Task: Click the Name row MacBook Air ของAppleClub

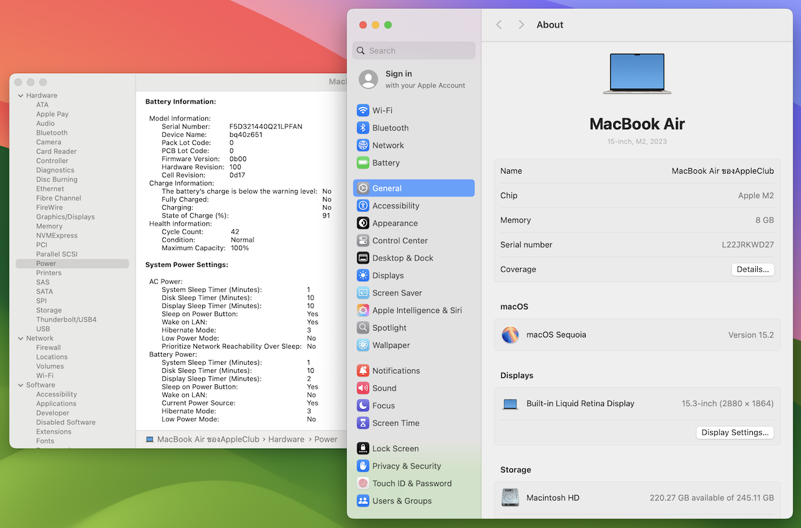Action: (x=637, y=171)
